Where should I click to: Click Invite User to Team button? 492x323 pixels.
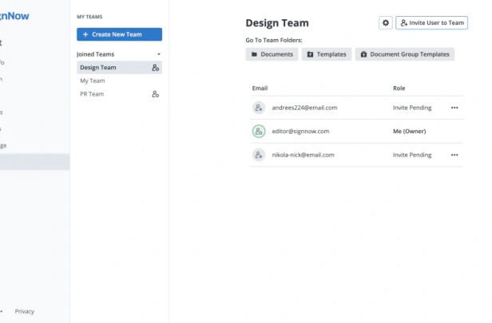(x=431, y=23)
